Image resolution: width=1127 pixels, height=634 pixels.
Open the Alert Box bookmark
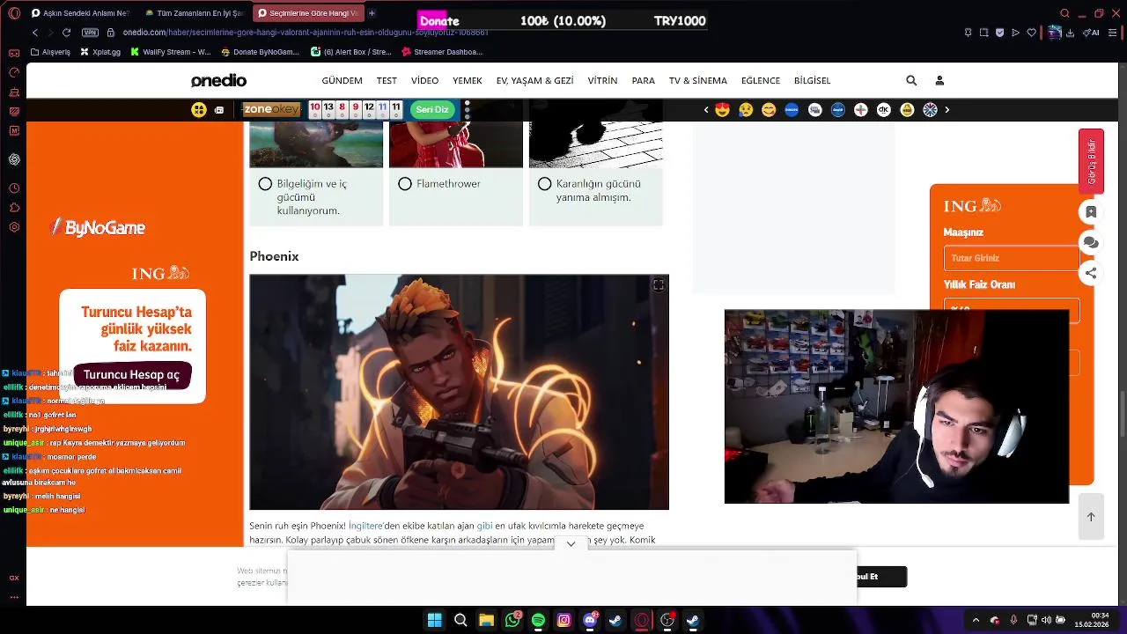pos(351,52)
